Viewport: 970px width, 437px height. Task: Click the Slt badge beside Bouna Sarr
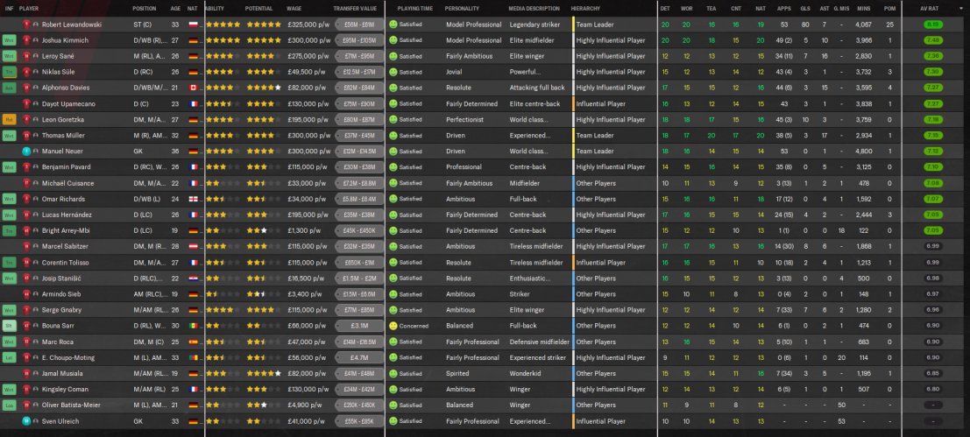(x=9, y=326)
